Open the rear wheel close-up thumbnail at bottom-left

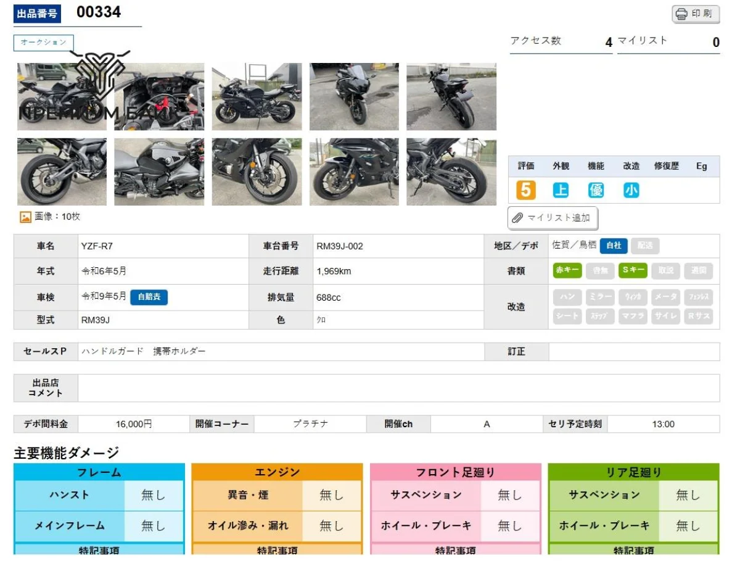pos(62,172)
